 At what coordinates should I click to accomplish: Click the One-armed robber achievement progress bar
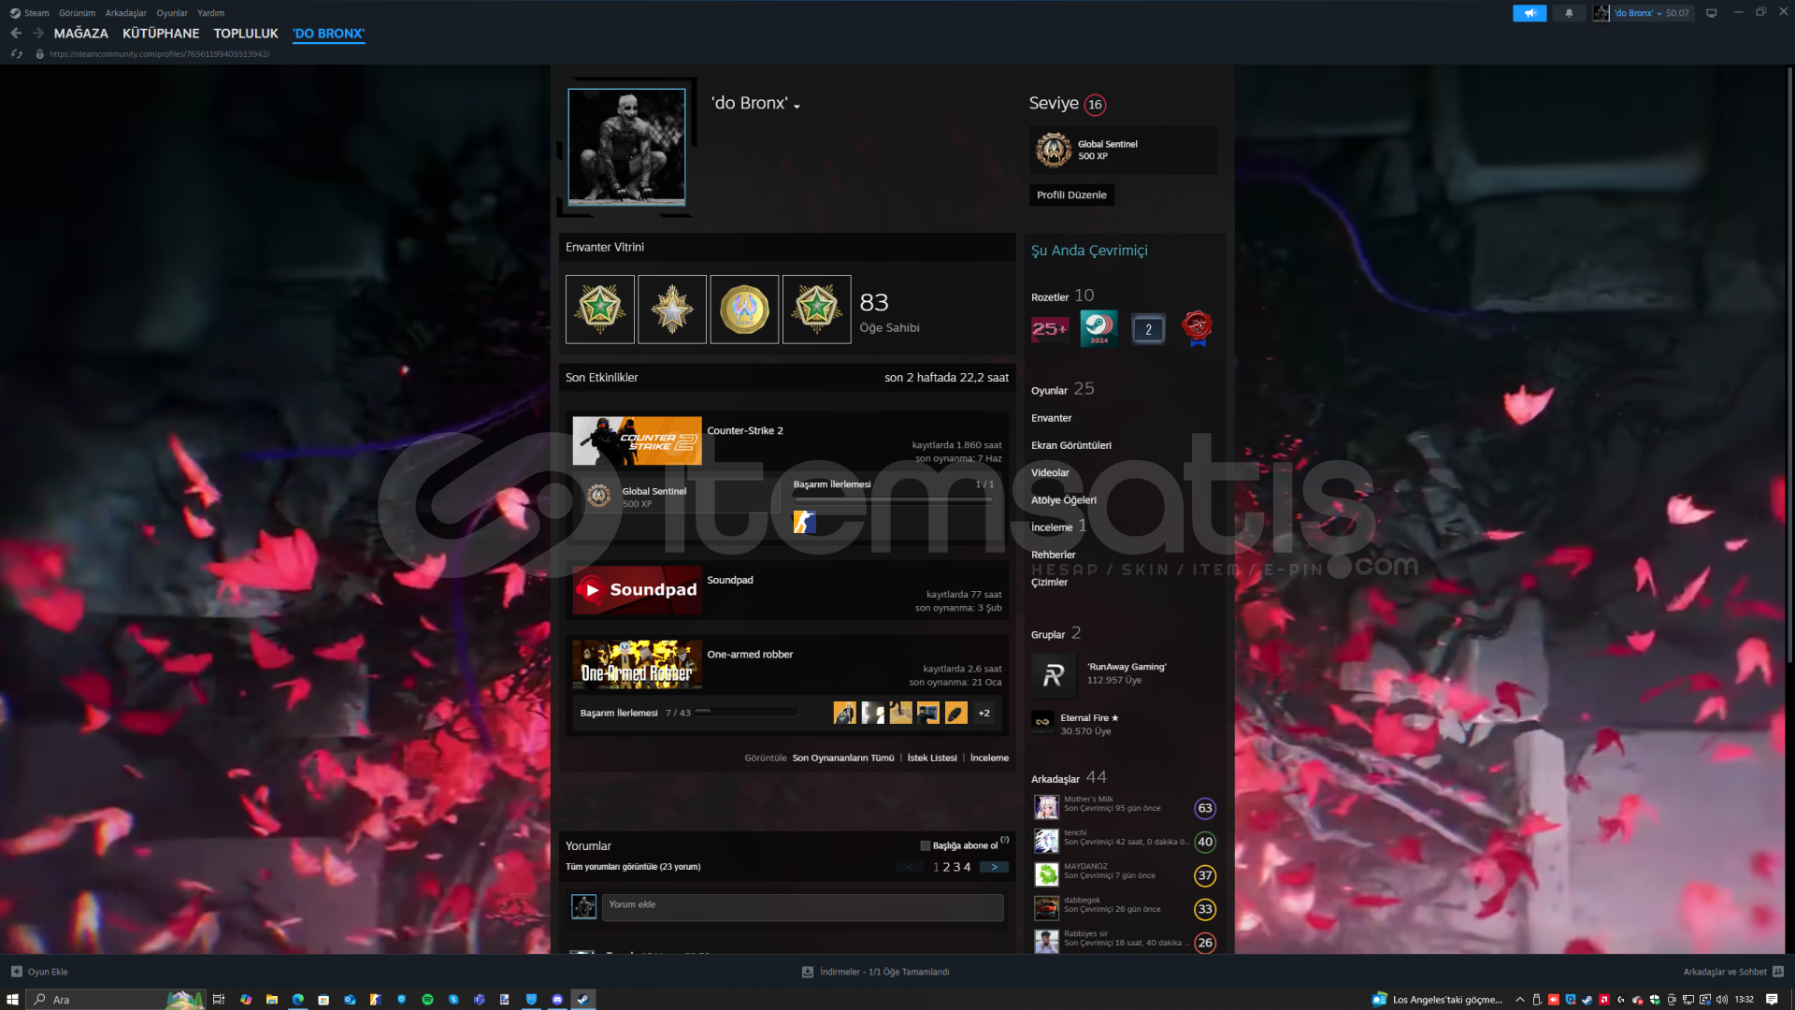pos(746,712)
